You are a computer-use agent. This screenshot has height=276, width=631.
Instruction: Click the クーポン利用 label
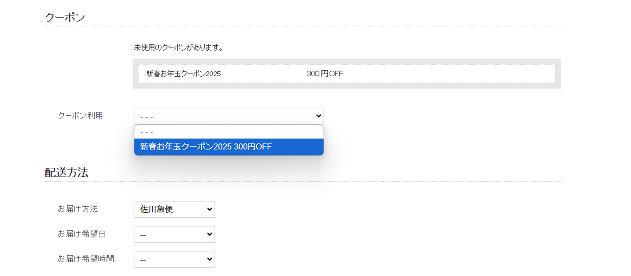(80, 115)
